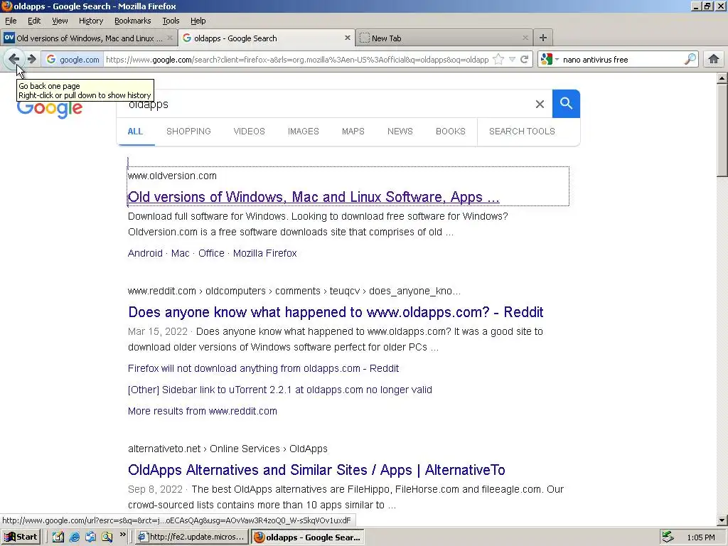This screenshot has height=546, width=728.
Task: Open the Help menu
Action: [x=198, y=21]
